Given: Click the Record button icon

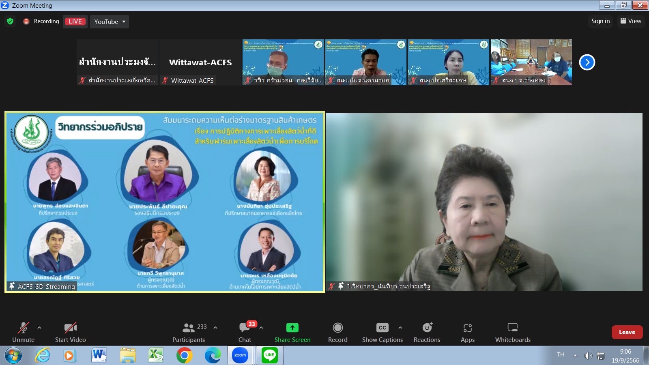Looking at the screenshot, I should point(338,328).
